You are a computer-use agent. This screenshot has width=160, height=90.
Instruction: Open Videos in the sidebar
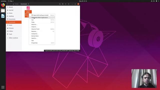(x=14, y=31)
